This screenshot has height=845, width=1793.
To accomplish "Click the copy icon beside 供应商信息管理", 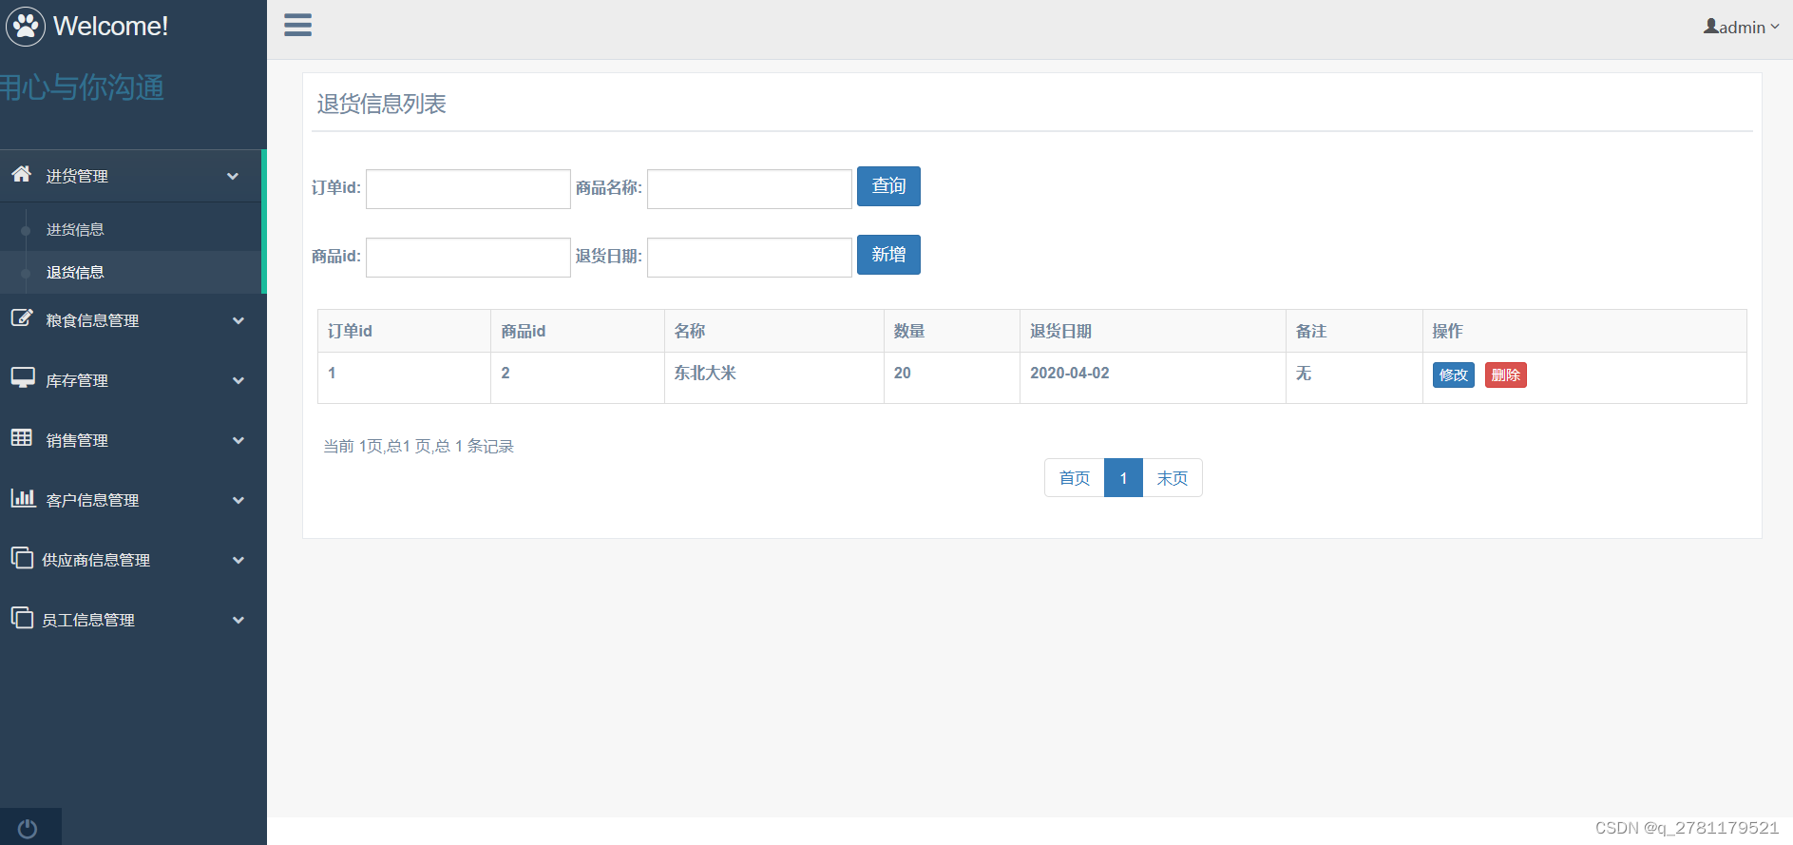I will click(x=22, y=557).
